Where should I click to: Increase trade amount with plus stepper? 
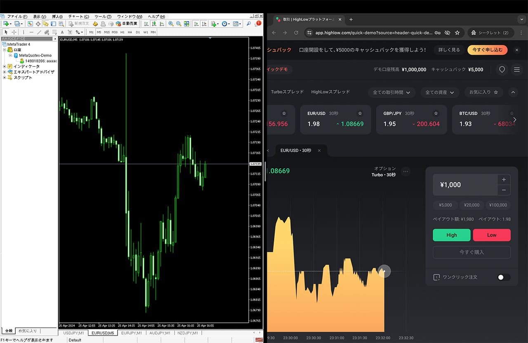coord(504,180)
